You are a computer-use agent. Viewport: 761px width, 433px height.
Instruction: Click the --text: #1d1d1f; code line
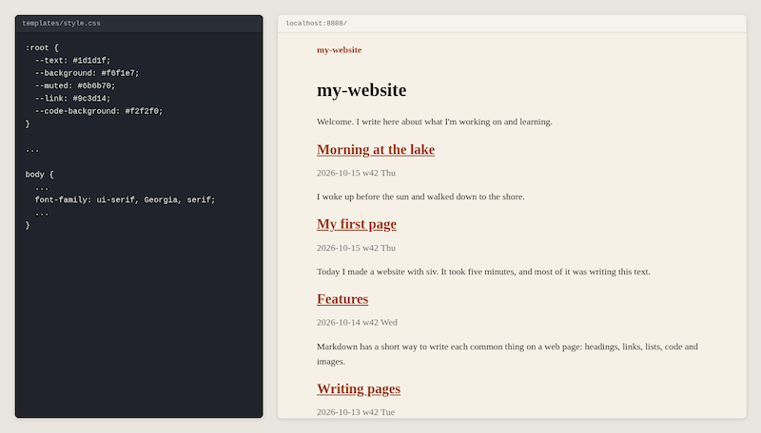pyautogui.click(x=73, y=61)
